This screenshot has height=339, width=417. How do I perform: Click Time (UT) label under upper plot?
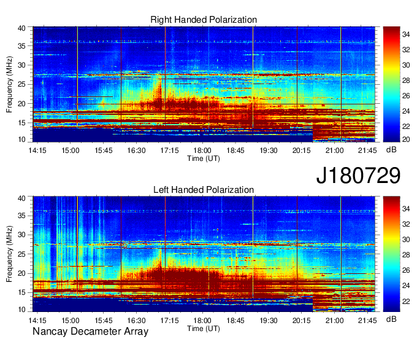tap(204, 158)
